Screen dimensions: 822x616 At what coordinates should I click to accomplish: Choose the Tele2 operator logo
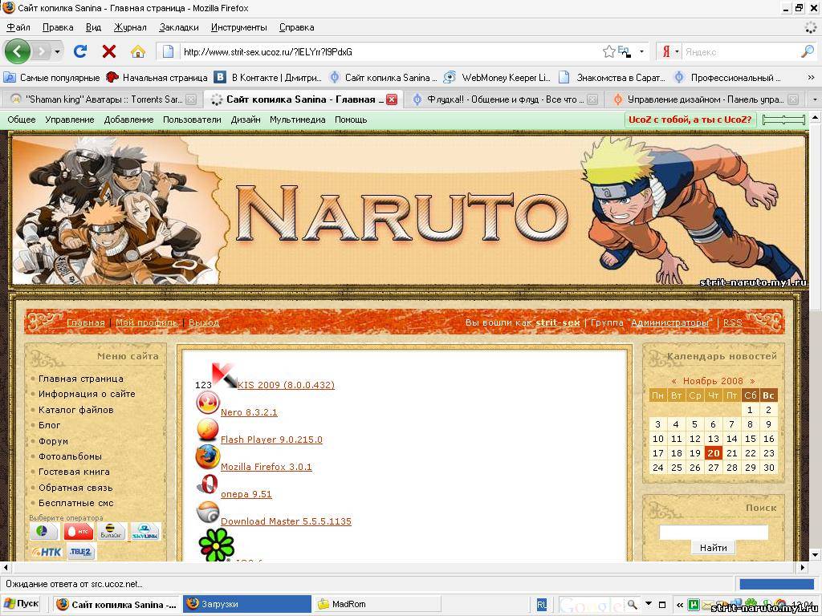pos(81,552)
